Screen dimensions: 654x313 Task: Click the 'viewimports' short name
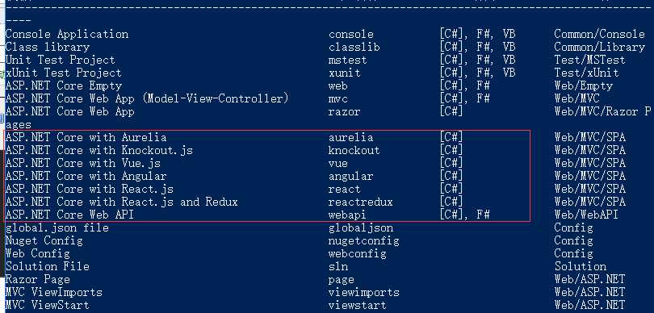[x=363, y=293]
